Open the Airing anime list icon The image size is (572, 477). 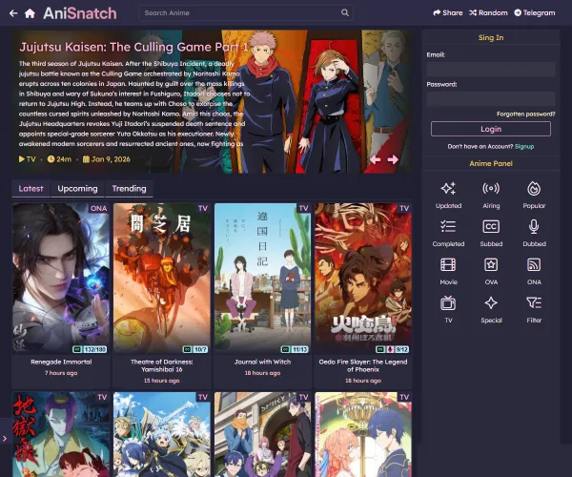point(491,188)
